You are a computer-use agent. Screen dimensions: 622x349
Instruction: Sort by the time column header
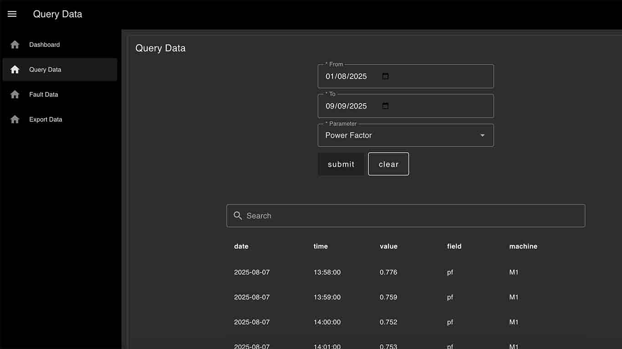click(321, 246)
